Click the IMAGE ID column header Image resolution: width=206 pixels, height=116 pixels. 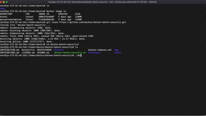(44, 14)
